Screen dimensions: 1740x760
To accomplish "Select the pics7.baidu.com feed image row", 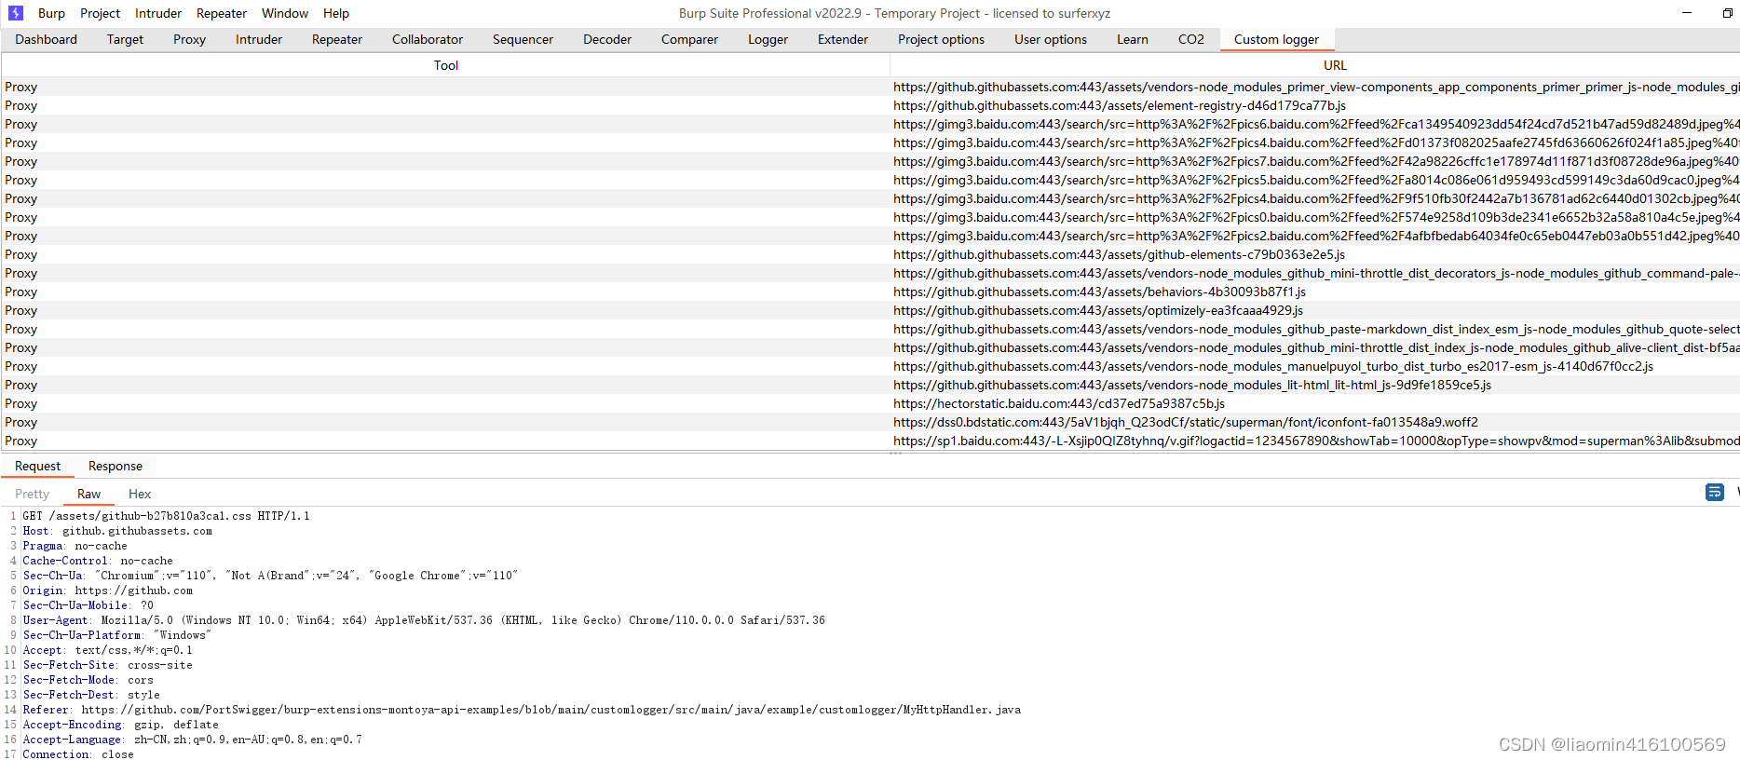I will pyautogui.click(x=870, y=161).
